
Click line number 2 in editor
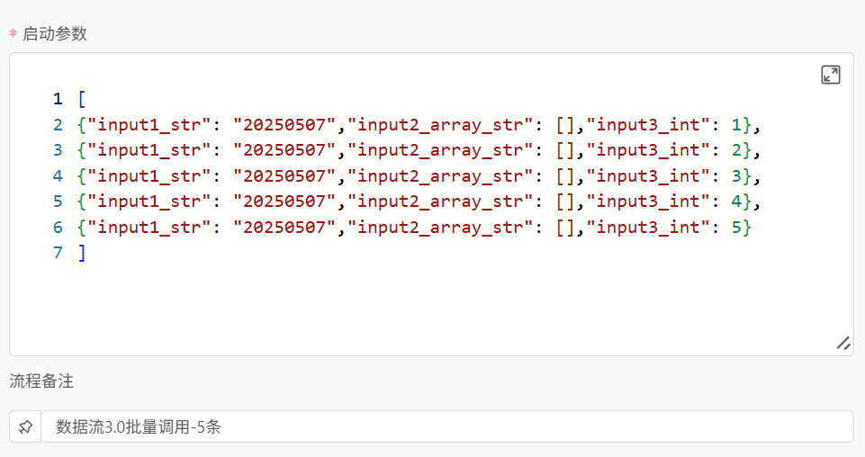pos(58,124)
